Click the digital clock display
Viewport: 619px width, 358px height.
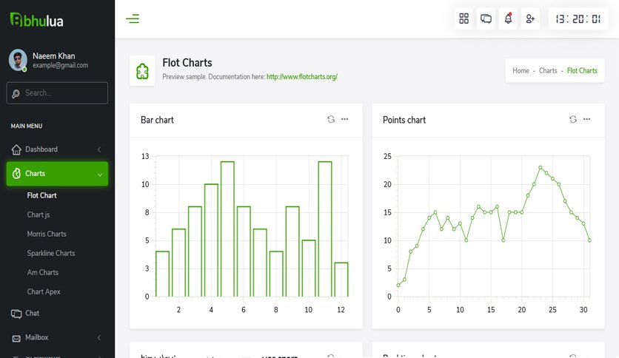[578, 19]
